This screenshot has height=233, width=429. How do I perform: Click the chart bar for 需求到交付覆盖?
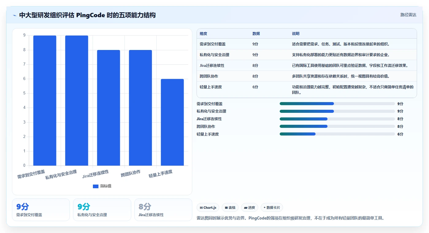pos(45,101)
